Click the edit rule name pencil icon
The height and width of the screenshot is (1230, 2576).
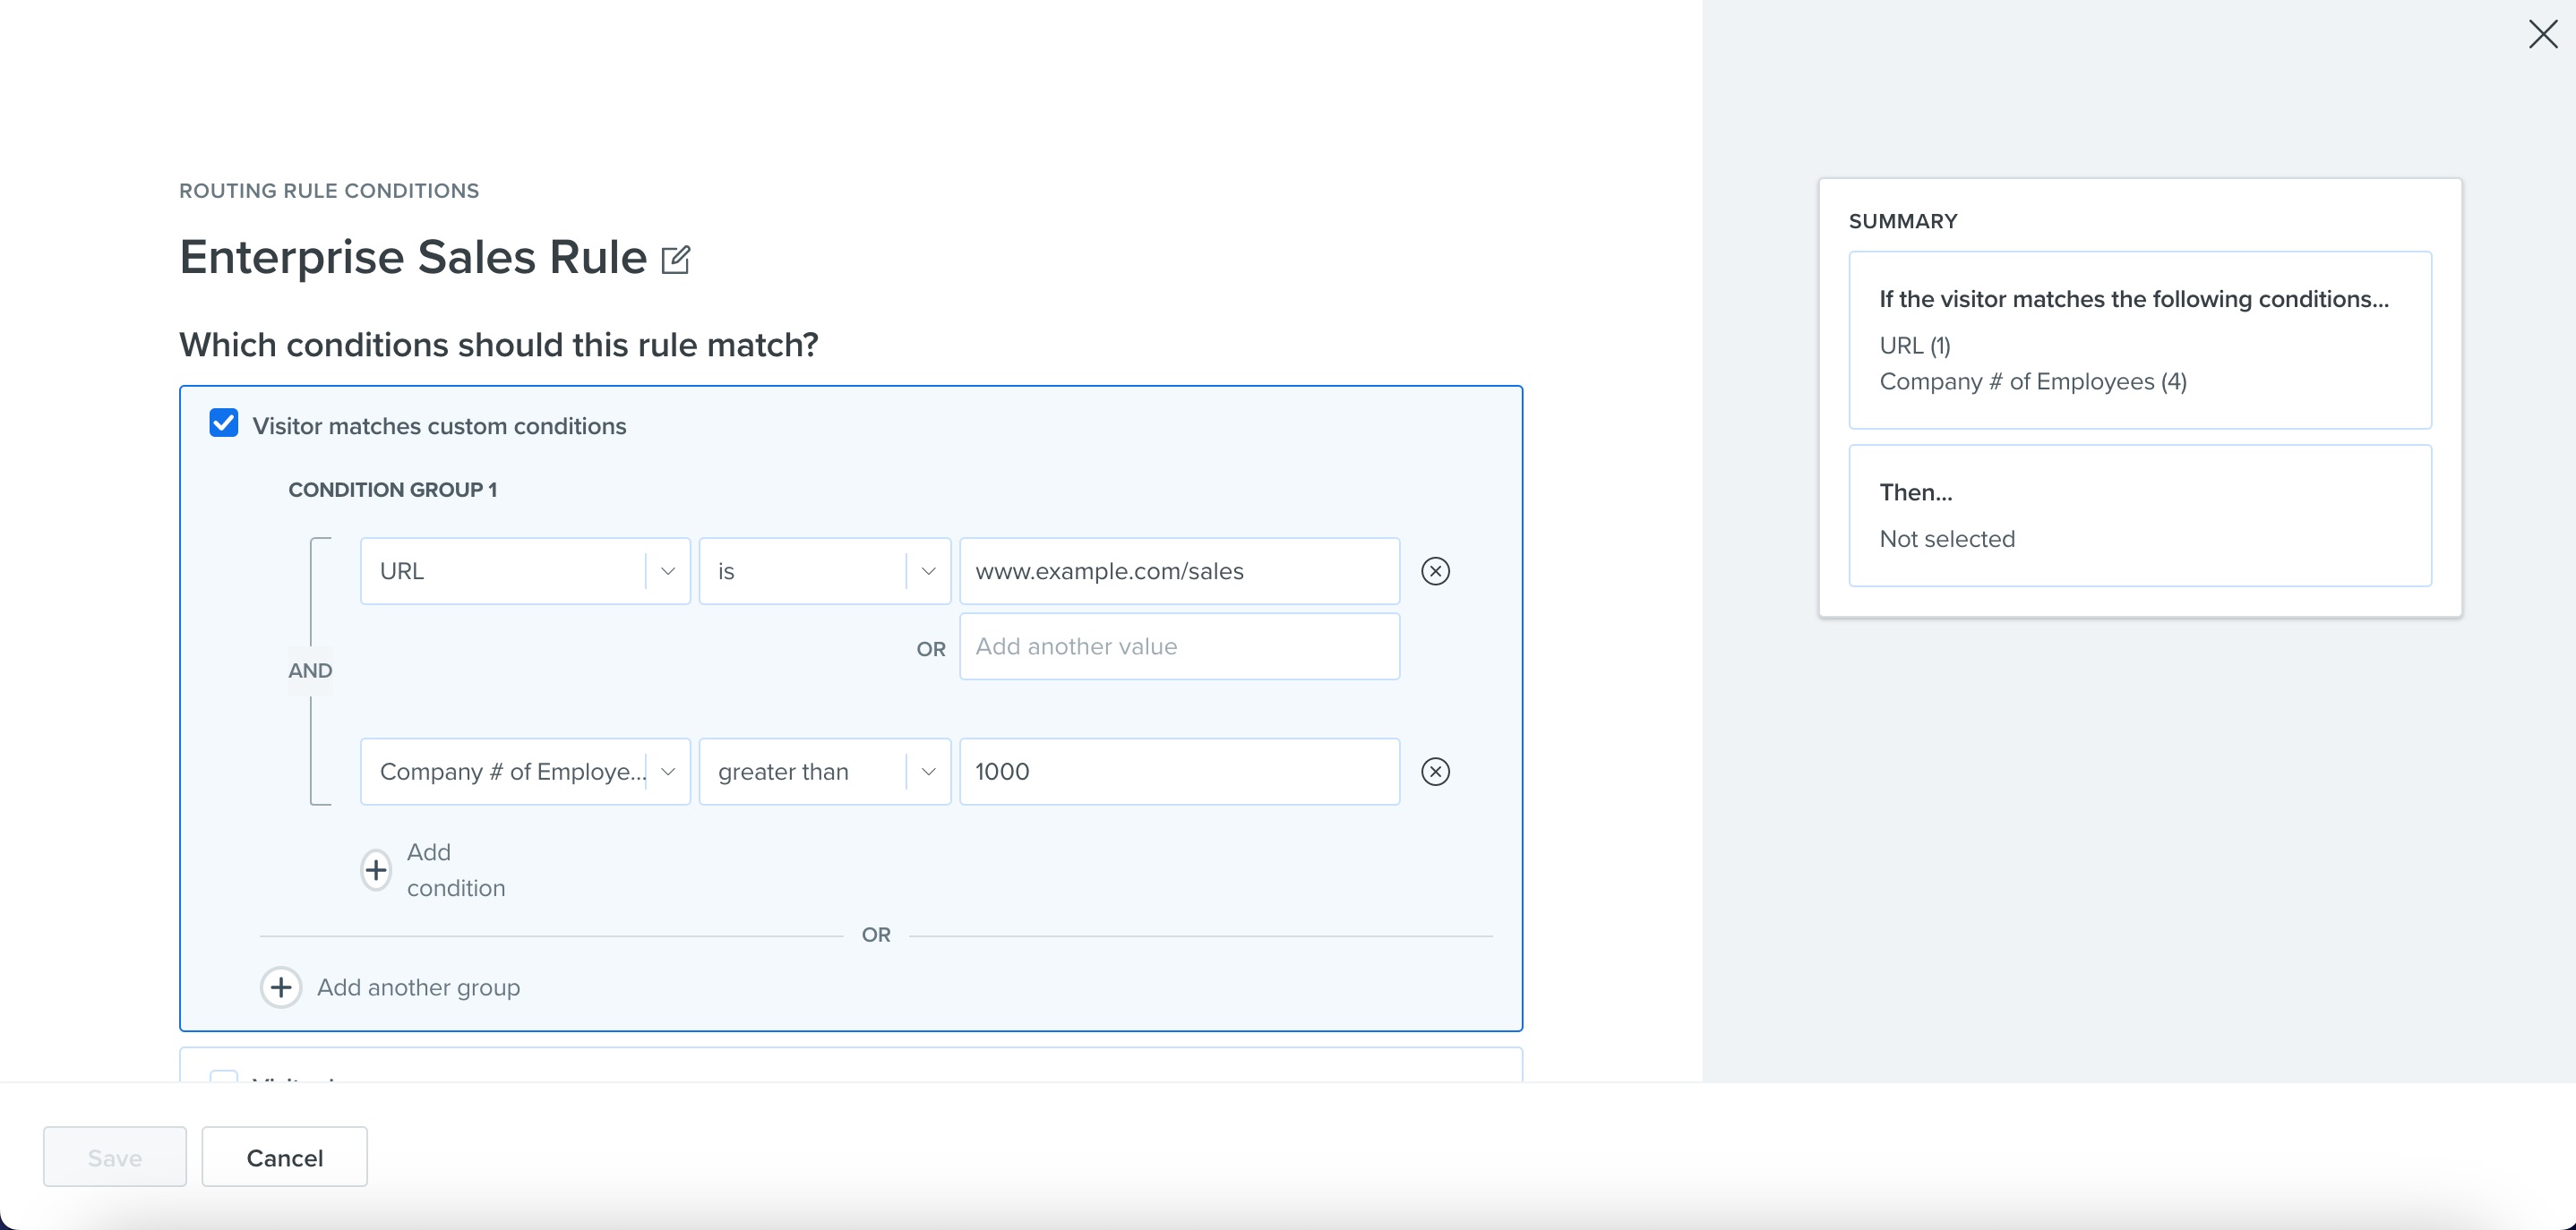pos(676,260)
